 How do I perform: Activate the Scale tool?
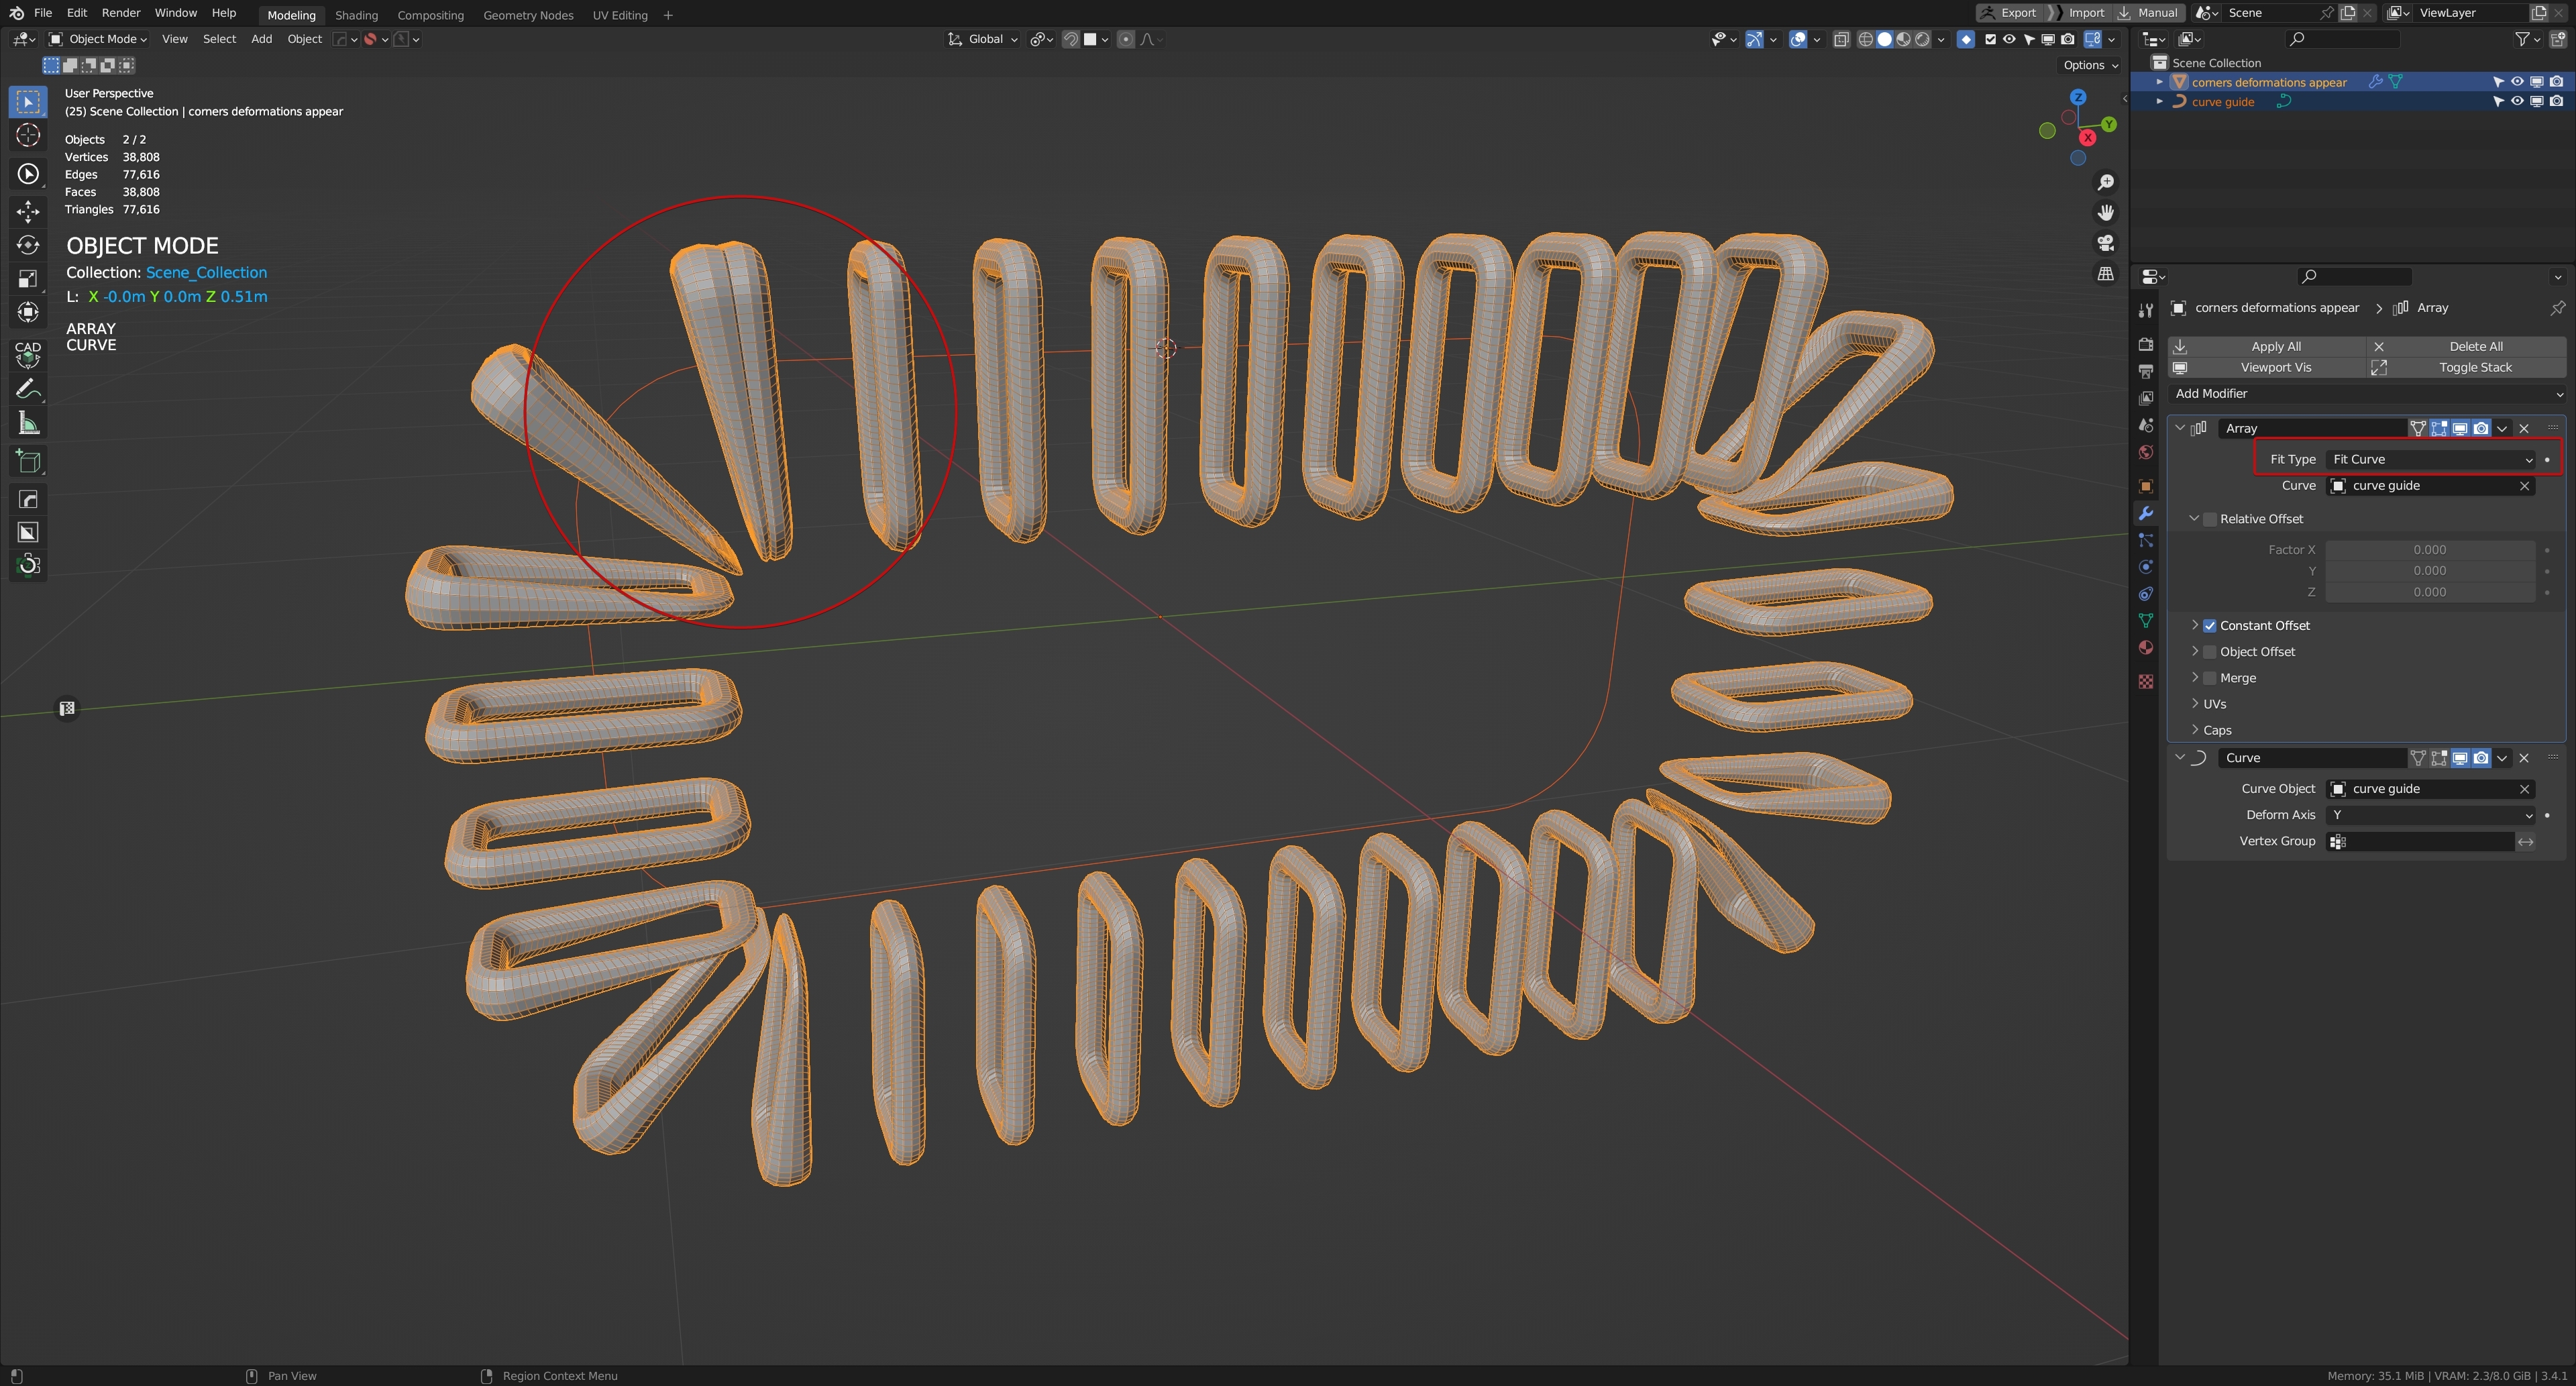point(28,279)
